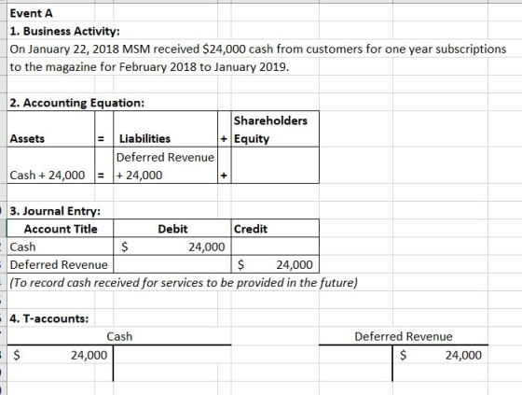The width and height of the screenshot is (522, 395).
Task: Click the 24,000 debit in Cash T-account
Action: [61, 355]
